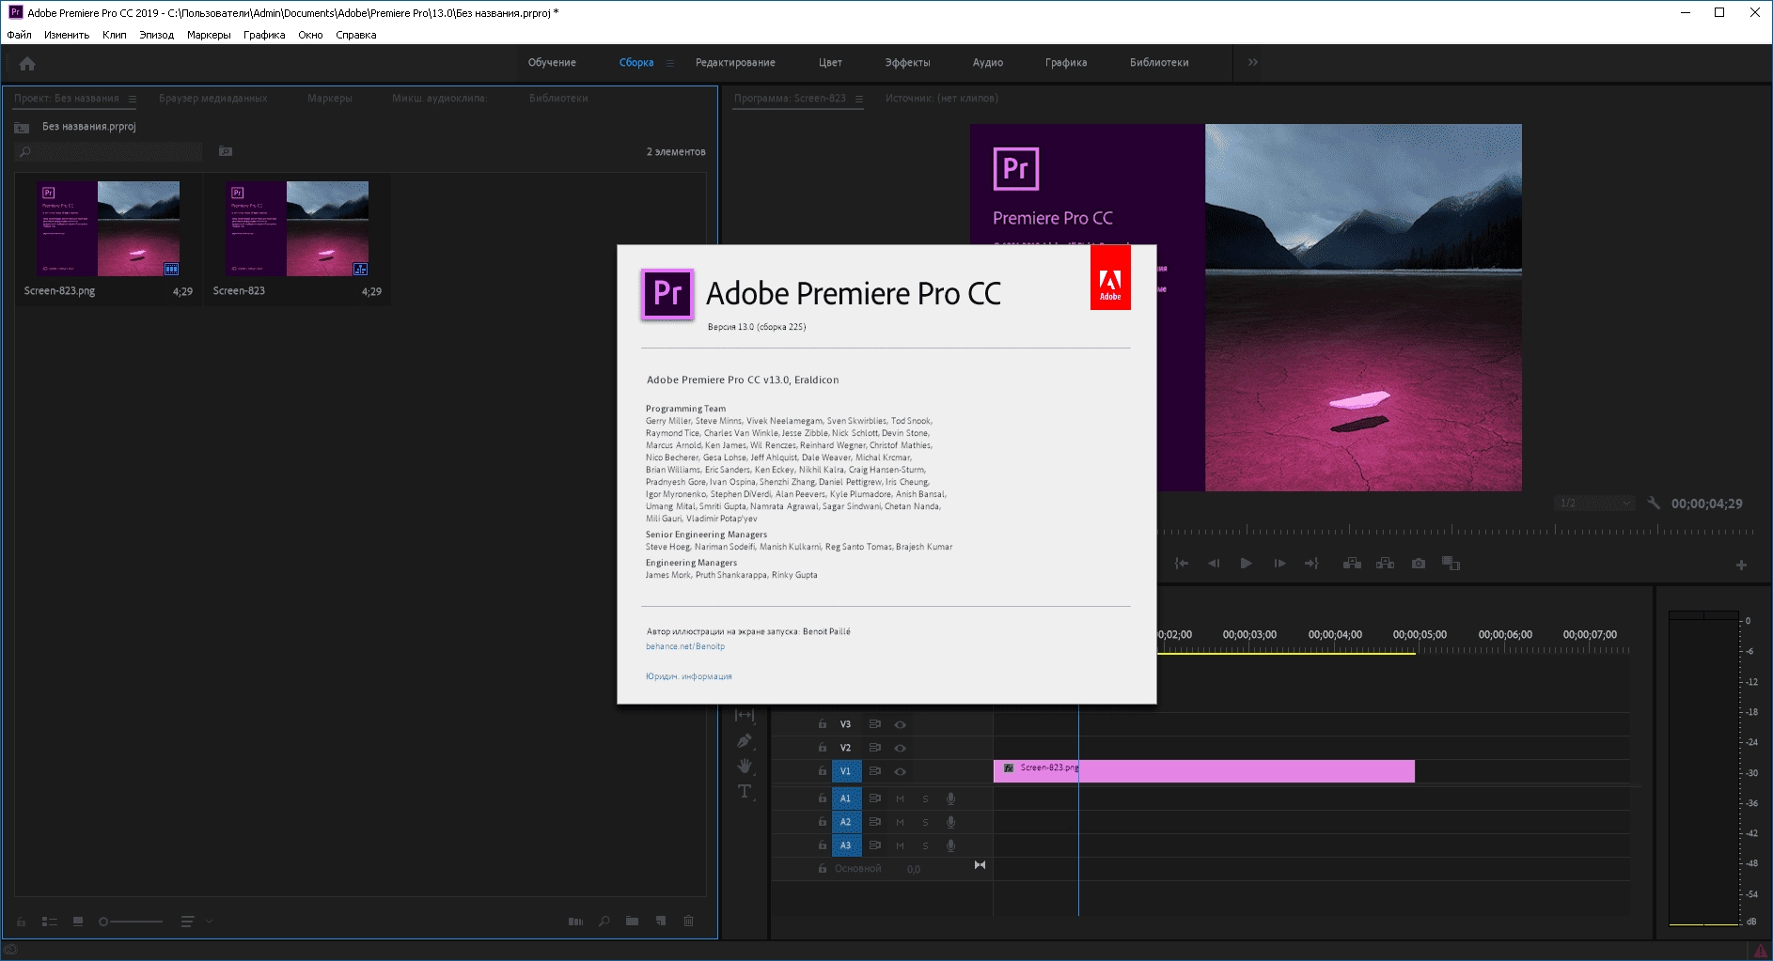Viewport: 1773px width, 961px height.
Task: Select the Hand tool
Action: (745, 767)
